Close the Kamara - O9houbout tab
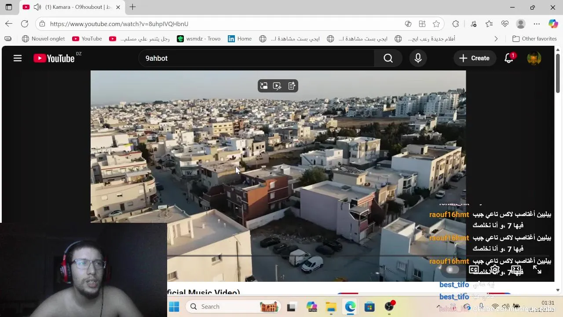563x317 pixels. pos(118,7)
